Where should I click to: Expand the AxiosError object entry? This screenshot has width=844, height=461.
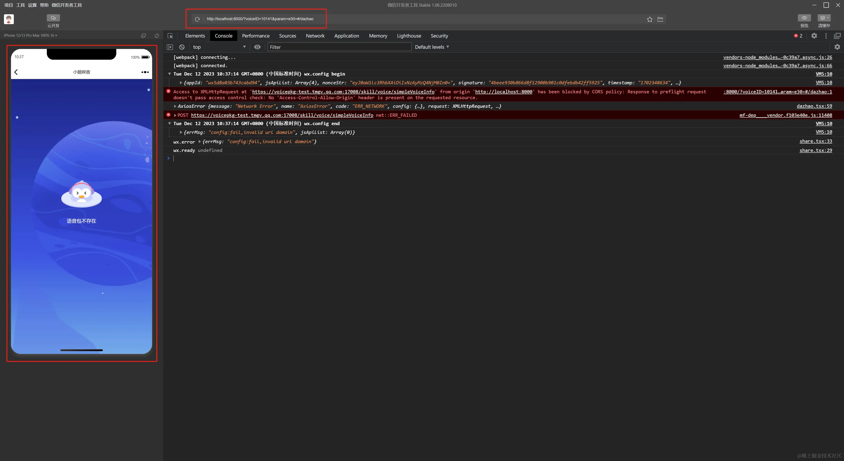point(175,106)
